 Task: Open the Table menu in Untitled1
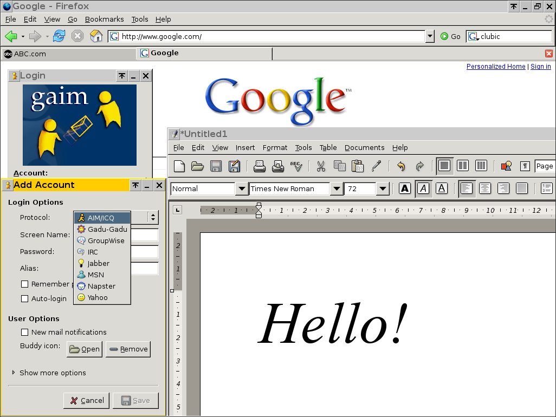pyautogui.click(x=328, y=147)
